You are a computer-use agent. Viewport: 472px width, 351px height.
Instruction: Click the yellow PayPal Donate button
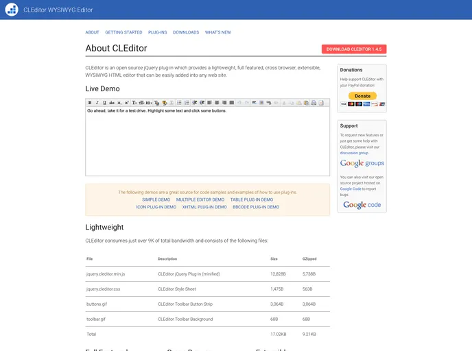coord(362,96)
